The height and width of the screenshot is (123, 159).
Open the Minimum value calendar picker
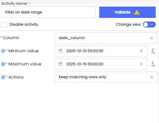click(x=61, y=51)
